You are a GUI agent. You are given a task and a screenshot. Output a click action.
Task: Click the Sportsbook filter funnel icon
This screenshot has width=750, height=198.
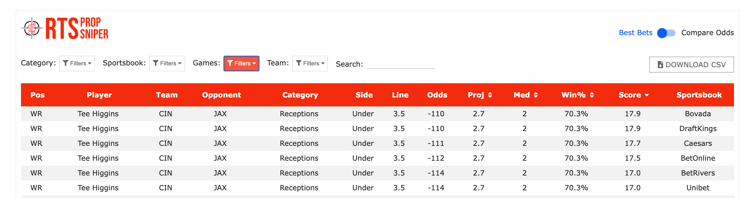click(156, 63)
